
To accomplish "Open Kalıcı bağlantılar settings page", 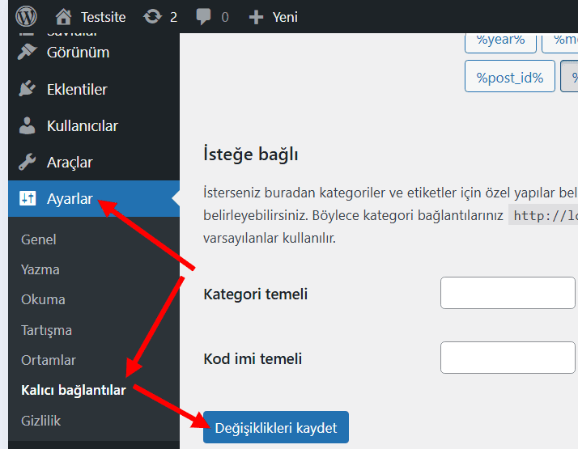I will (x=74, y=391).
